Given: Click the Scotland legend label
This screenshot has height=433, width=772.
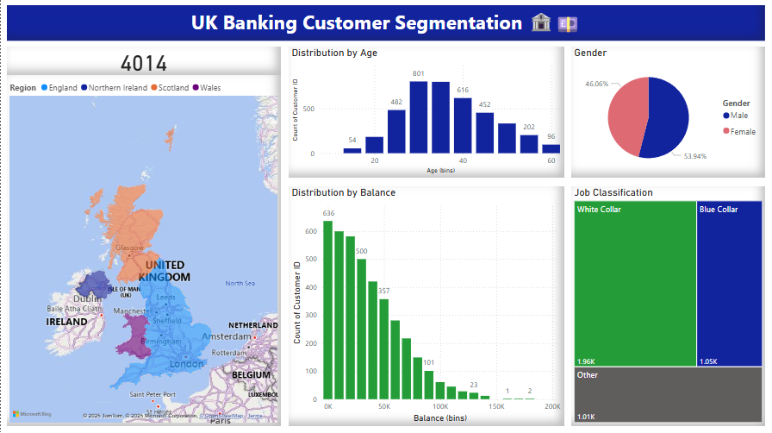Looking at the screenshot, I should click(173, 87).
